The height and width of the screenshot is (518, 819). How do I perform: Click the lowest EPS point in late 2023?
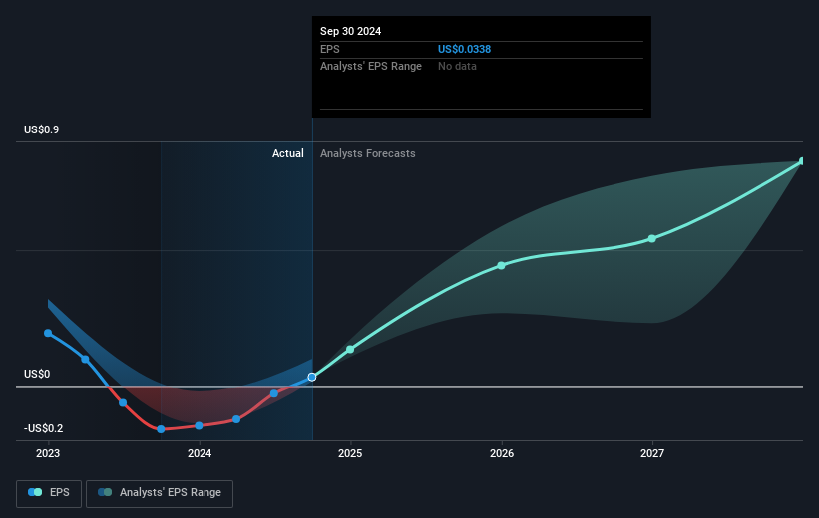click(x=161, y=429)
